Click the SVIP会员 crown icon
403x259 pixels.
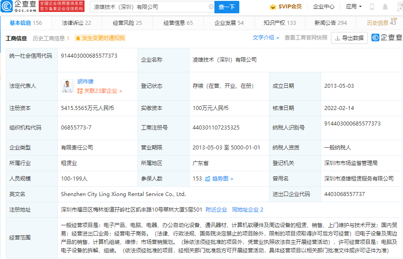(x=273, y=7)
